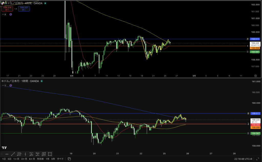Toggle indicator refresh icon on lower chart
This screenshot has height=162, width=262.
(11, 85)
